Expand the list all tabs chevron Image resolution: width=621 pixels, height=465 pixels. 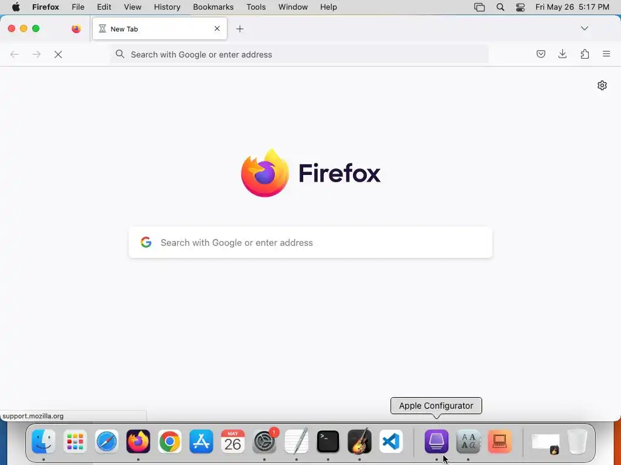(584, 28)
